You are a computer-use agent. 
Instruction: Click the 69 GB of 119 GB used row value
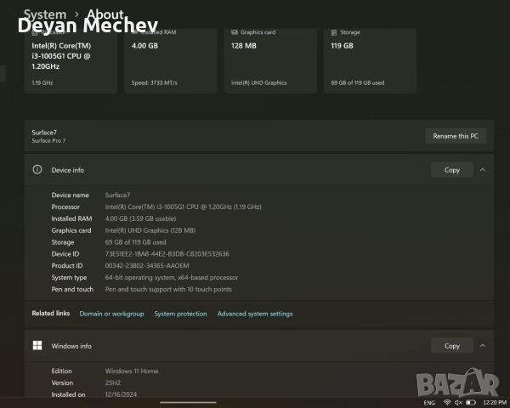[135, 242]
